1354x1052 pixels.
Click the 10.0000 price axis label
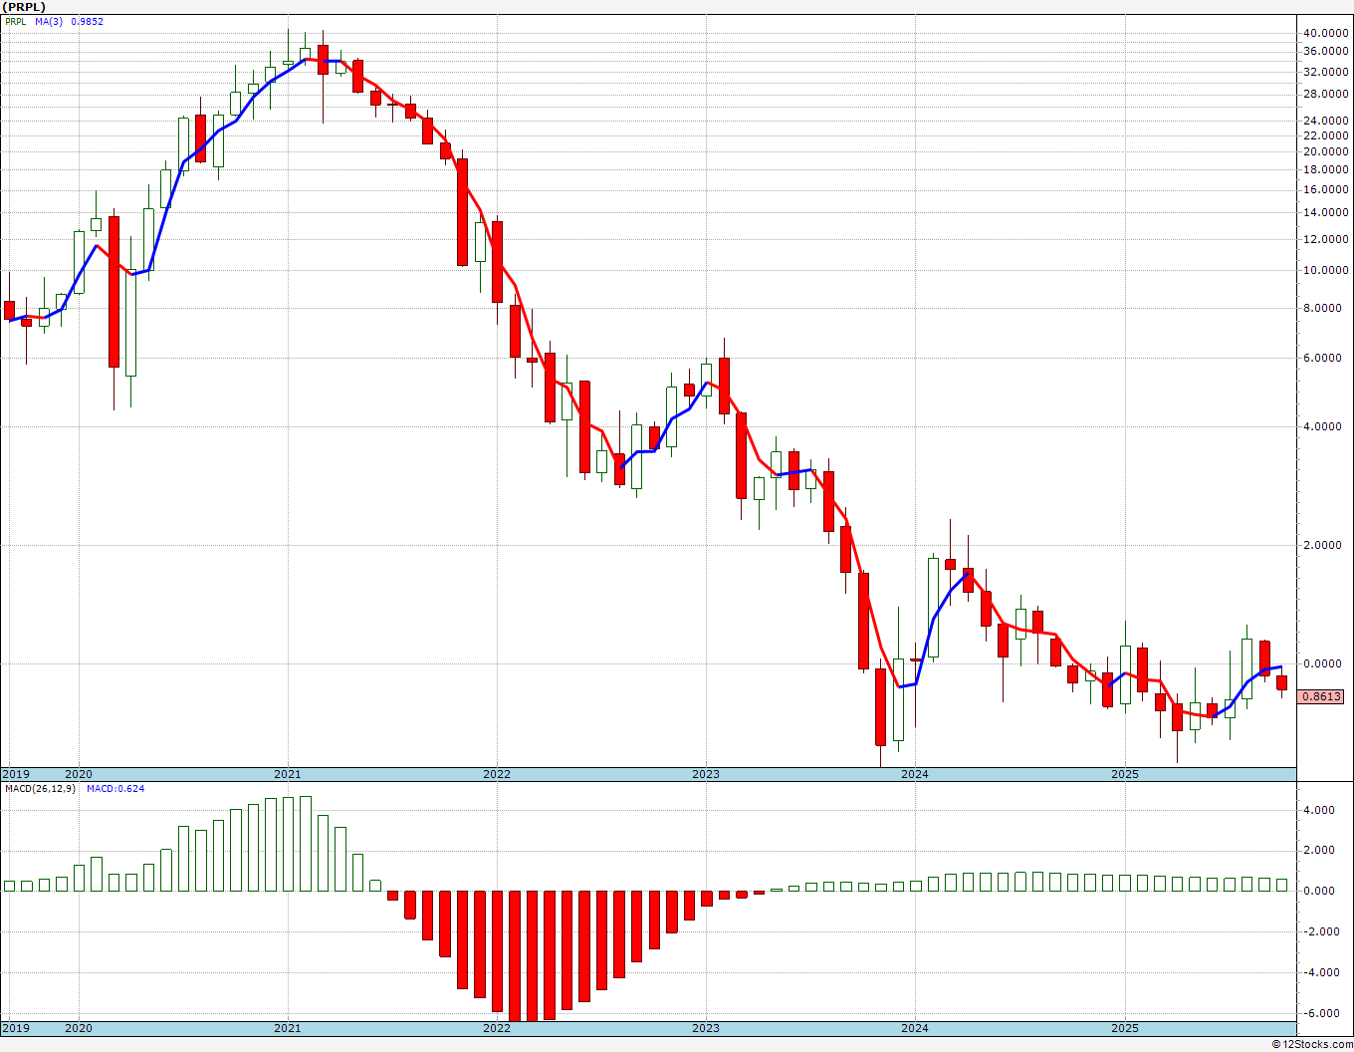(1325, 270)
